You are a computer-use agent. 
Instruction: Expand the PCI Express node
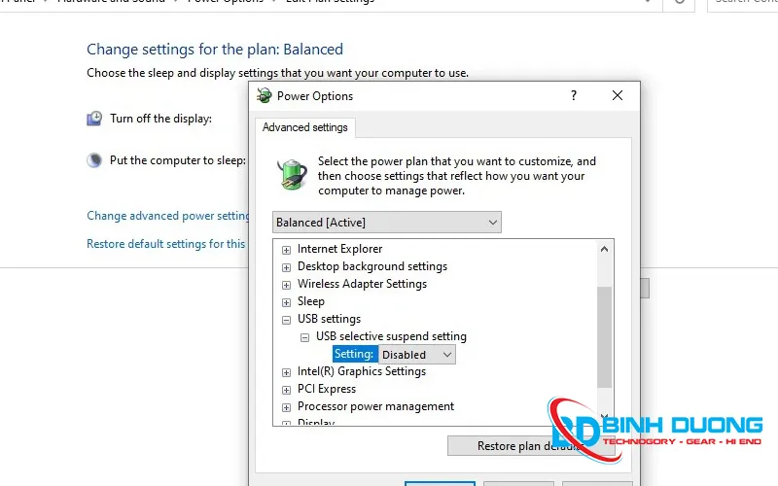286,391
